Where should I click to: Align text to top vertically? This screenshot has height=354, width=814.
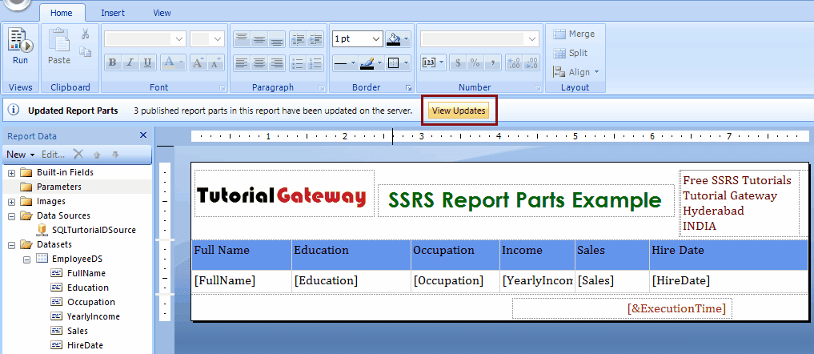(242, 39)
